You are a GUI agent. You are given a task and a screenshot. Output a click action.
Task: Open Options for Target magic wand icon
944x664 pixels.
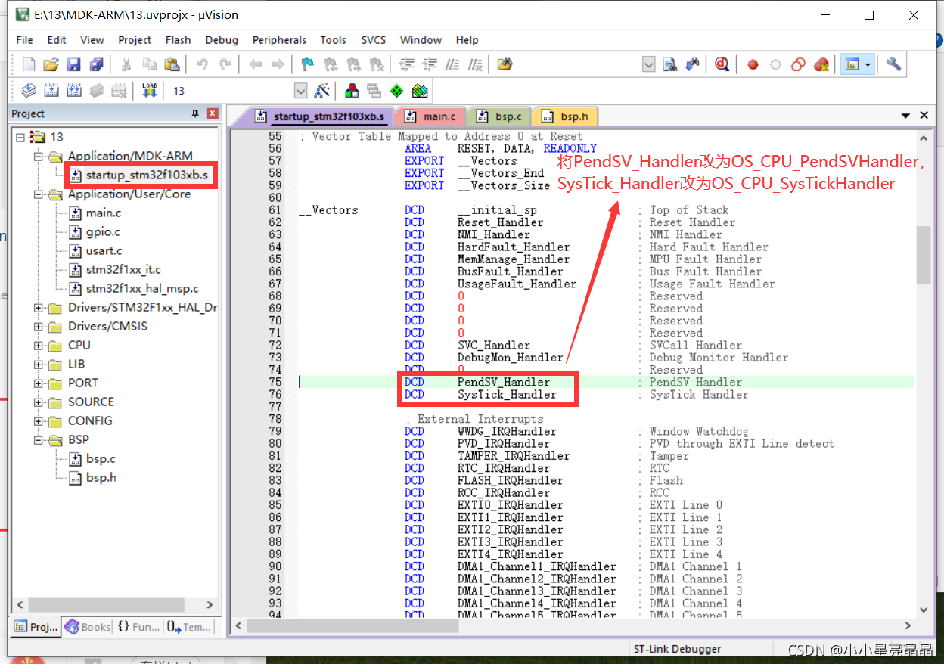[321, 91]
